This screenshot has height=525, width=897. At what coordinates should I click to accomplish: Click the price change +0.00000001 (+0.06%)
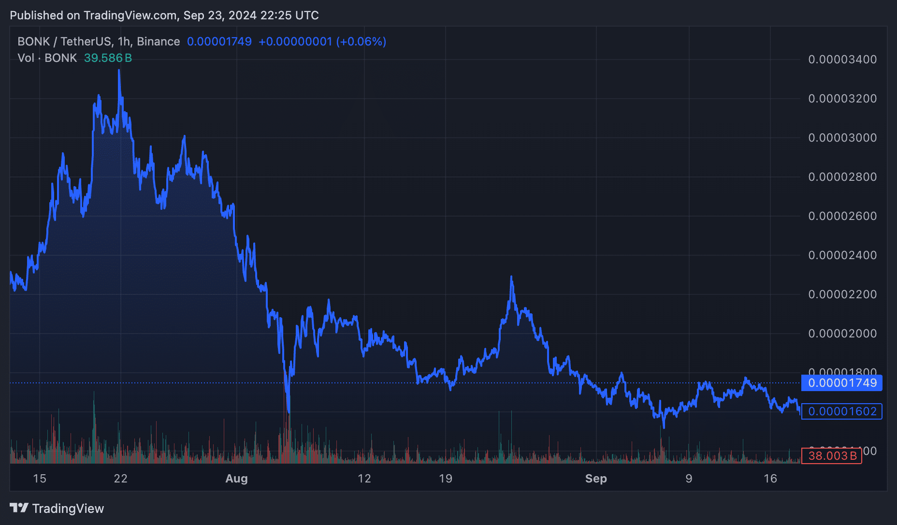(322, 42)
